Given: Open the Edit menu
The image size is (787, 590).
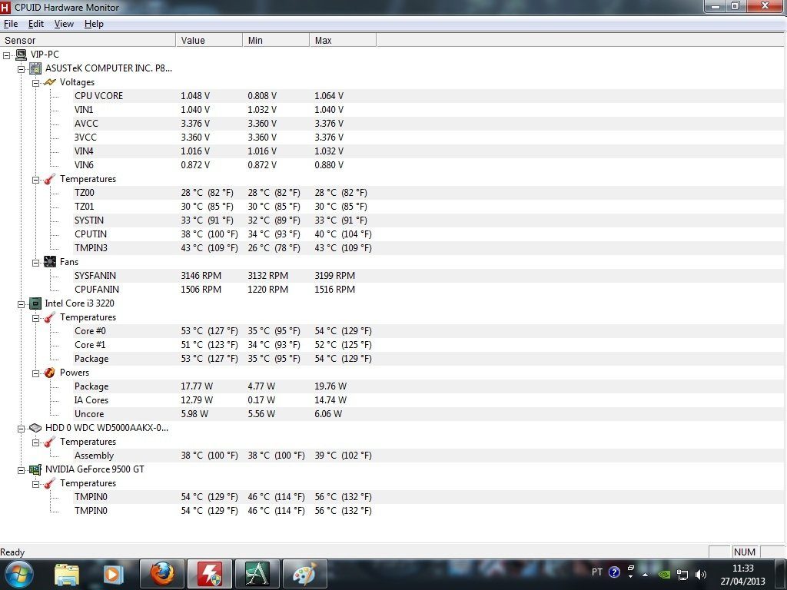Looking at the screenshot, I should coord(35,24).
